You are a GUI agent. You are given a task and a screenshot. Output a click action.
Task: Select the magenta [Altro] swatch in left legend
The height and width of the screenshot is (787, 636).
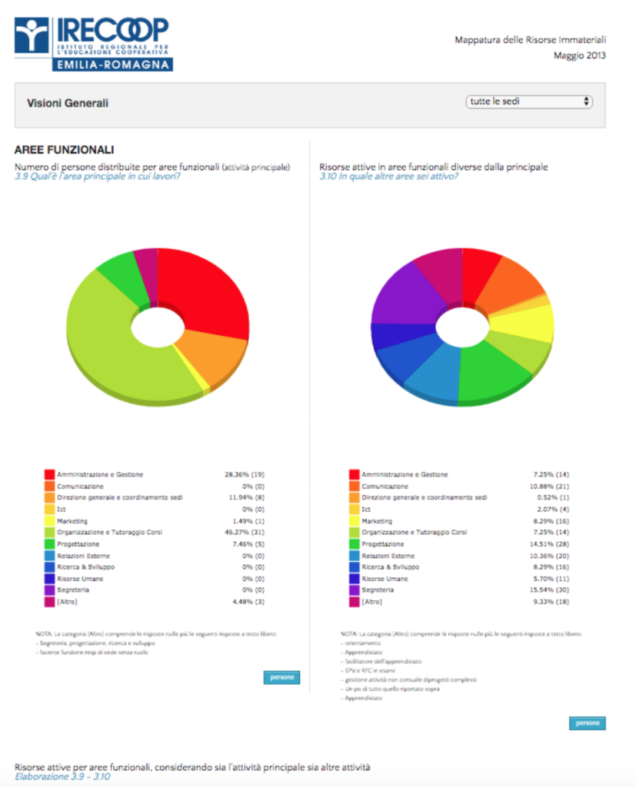click(x=49, y=602)
